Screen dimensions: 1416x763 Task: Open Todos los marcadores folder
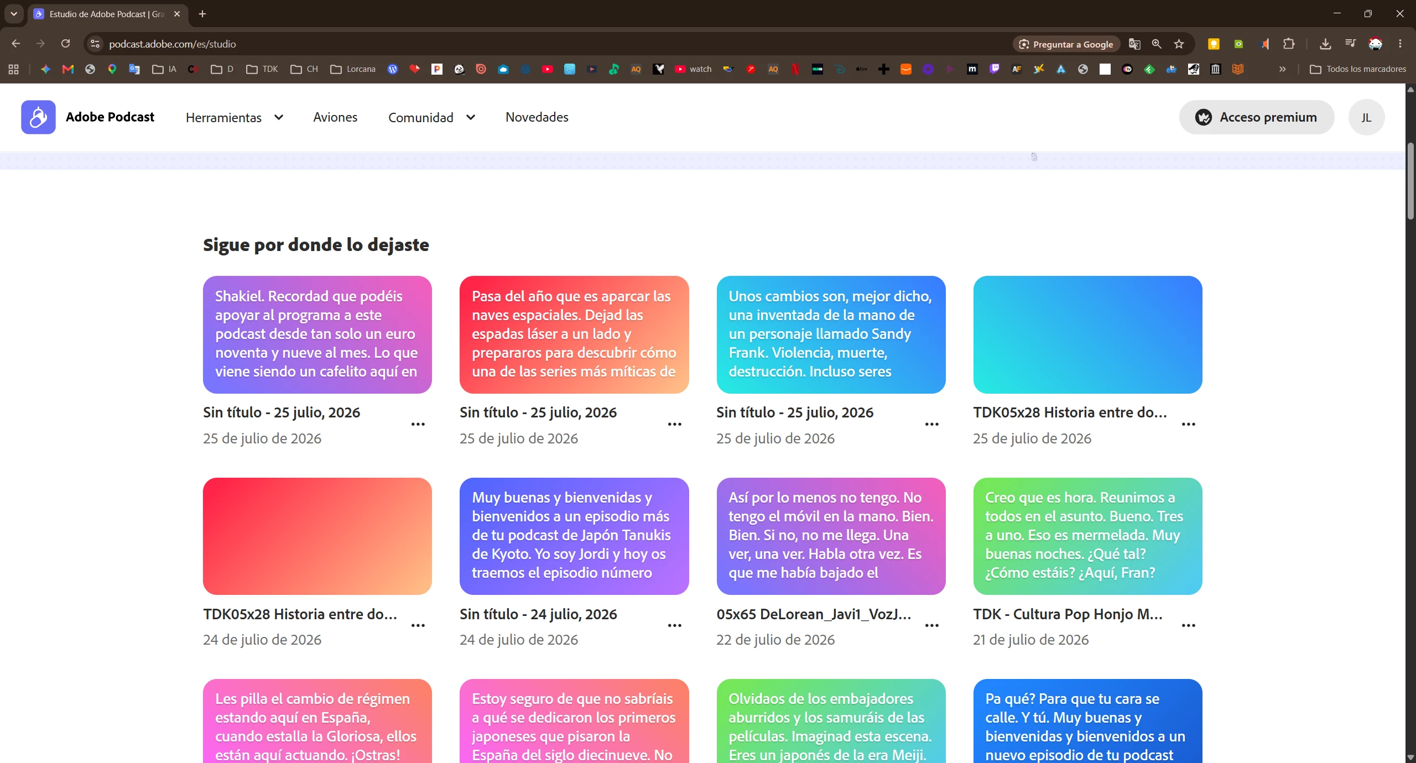tap(1358, 69)
